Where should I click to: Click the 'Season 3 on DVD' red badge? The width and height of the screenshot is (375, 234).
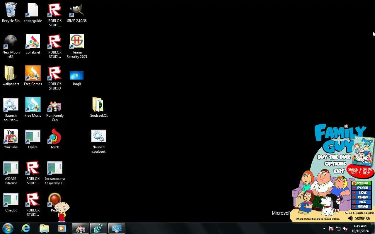tap(360, 172)
